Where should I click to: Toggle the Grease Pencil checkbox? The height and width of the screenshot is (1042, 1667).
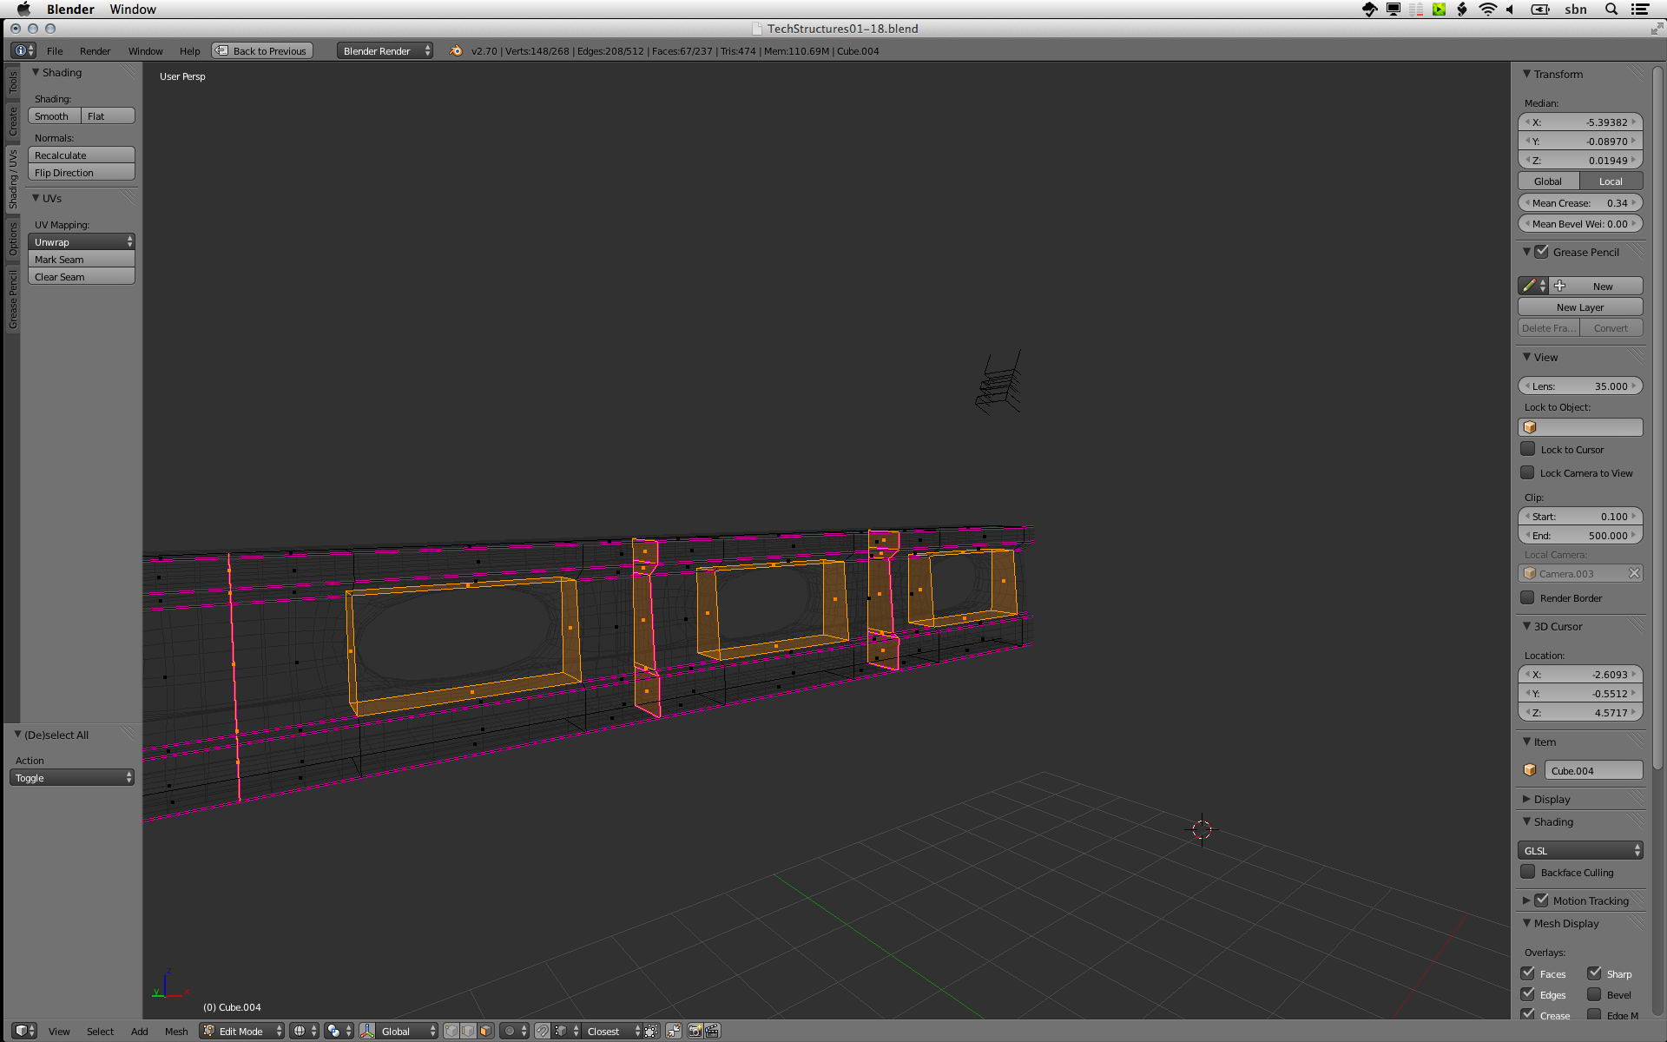click(1542, 252)
